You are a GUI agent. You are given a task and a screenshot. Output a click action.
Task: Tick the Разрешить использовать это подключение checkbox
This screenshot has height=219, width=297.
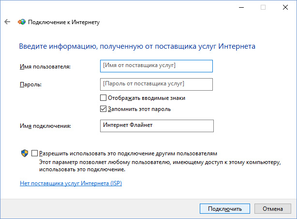[34, 153]
